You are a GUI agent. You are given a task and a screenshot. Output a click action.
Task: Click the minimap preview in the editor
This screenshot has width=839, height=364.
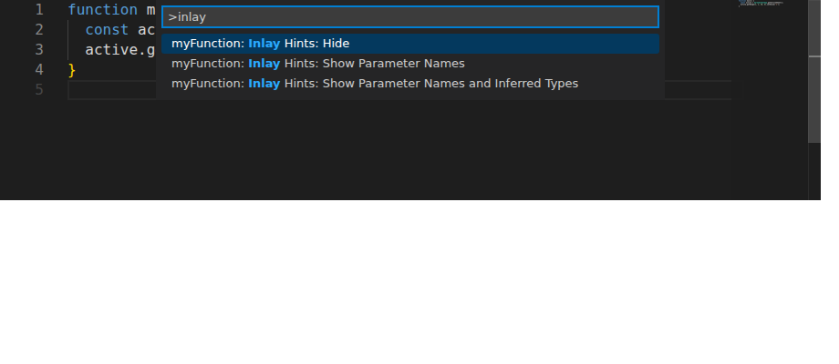pos(761,4)
